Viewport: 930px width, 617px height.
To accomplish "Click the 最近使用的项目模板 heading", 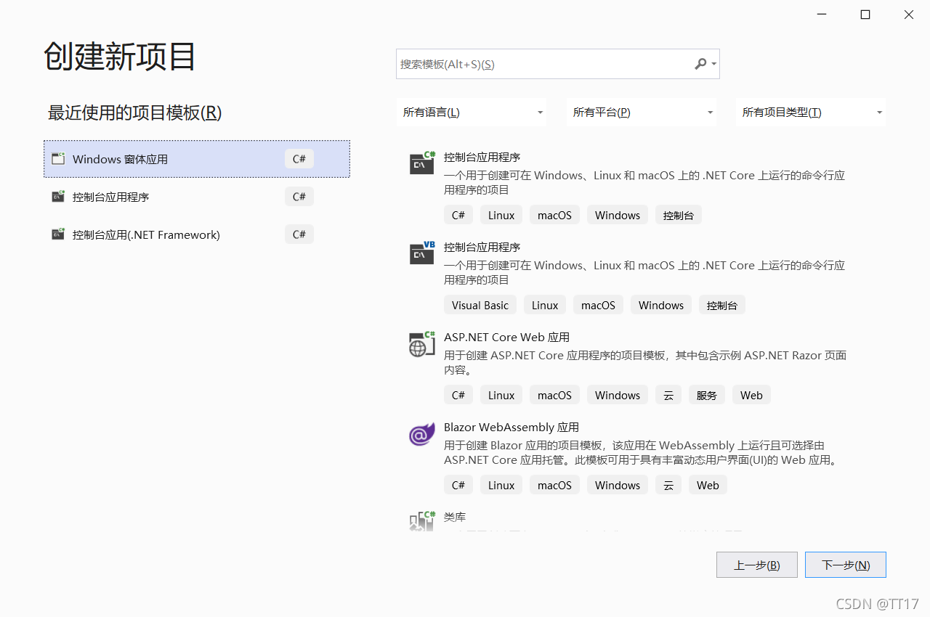I will (134, 113).
